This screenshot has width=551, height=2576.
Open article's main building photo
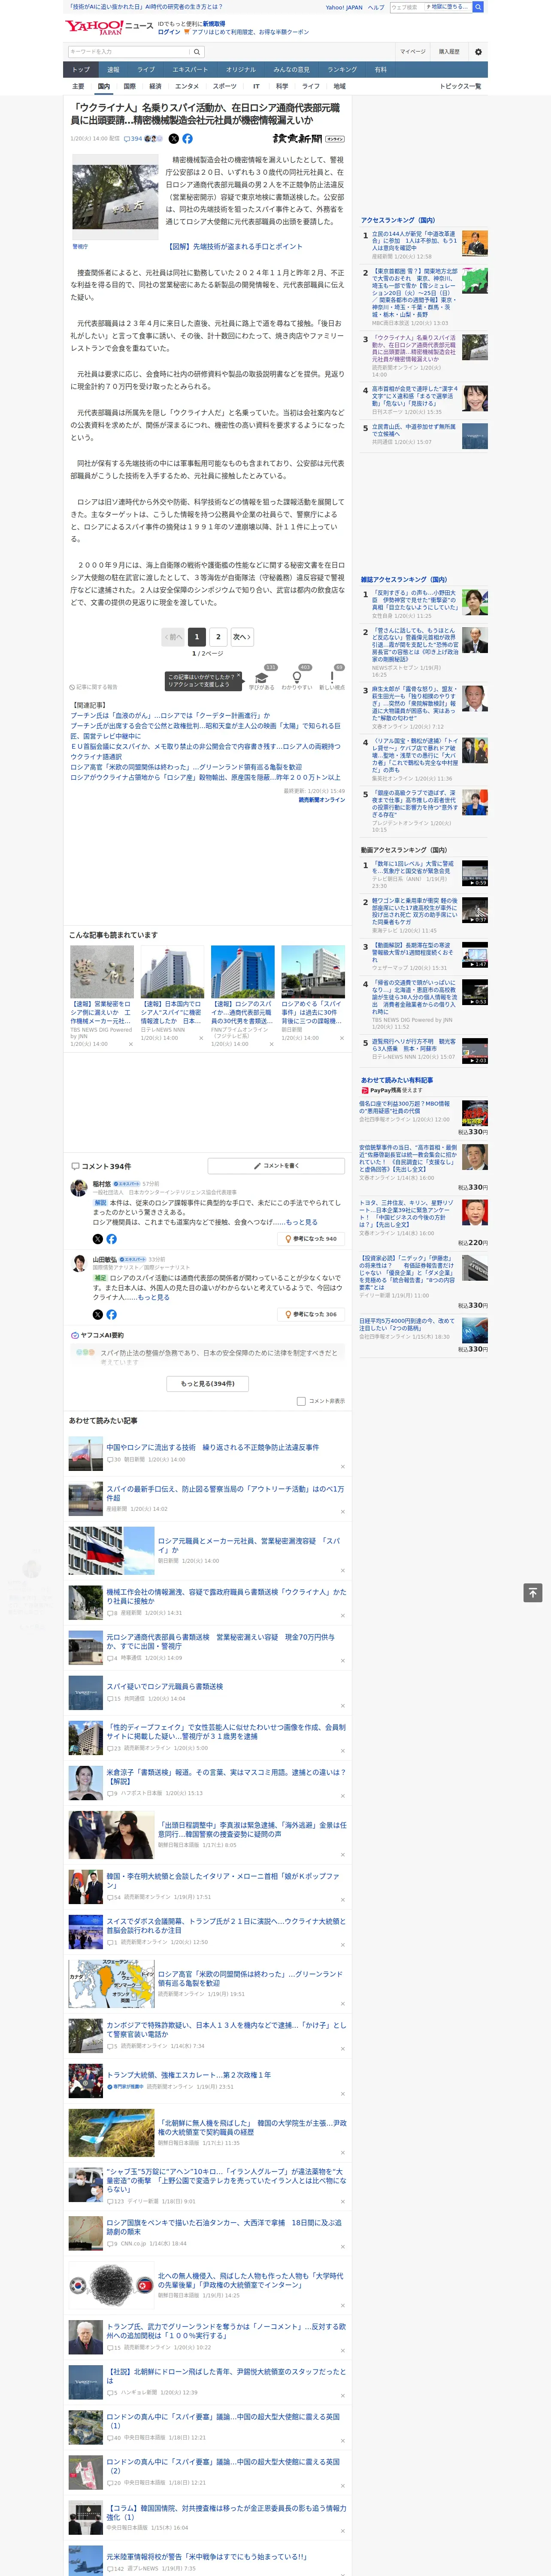pos(115,198)
